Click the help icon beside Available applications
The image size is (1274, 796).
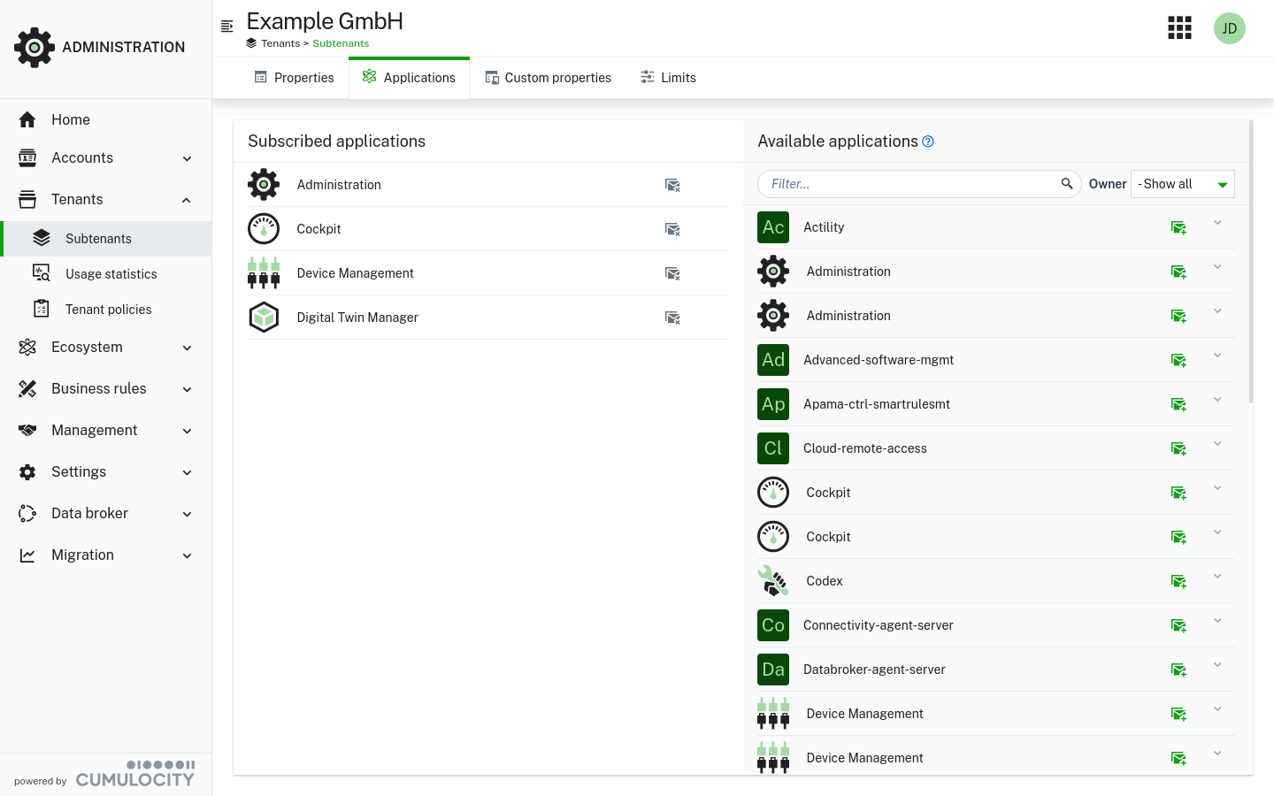point(928,142)
